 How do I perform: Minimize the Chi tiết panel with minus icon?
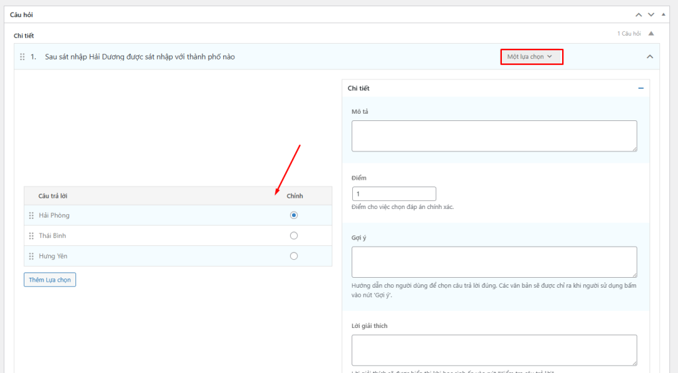pyautogui.click(x=640, y=88)
